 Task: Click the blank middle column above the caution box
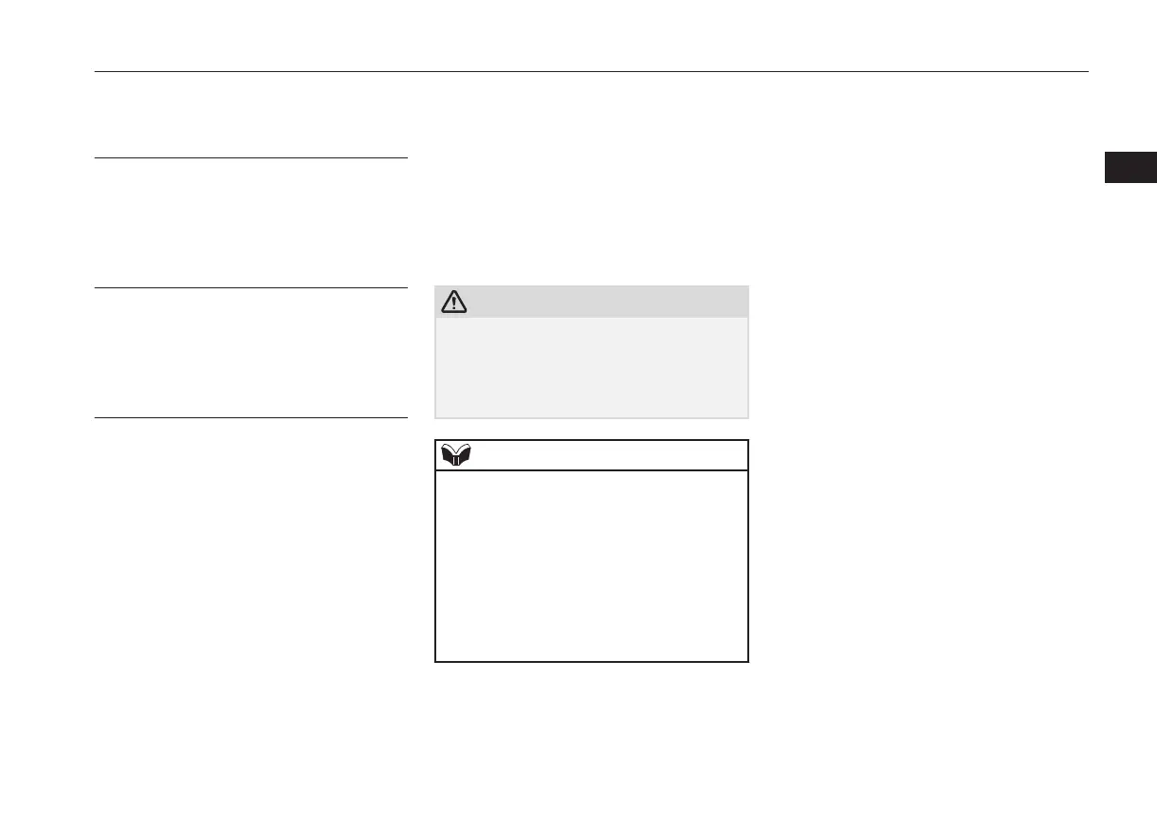click(591, 218)
